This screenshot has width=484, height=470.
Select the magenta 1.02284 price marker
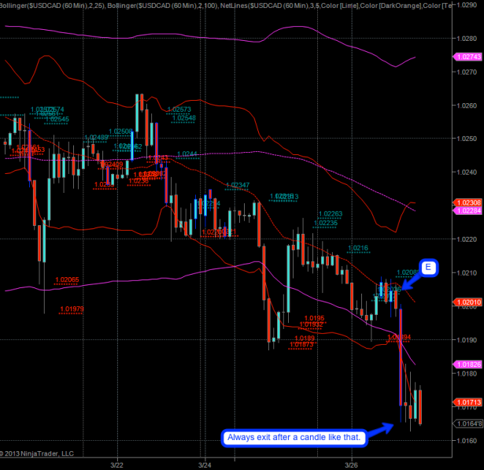(x=467, y=210)
